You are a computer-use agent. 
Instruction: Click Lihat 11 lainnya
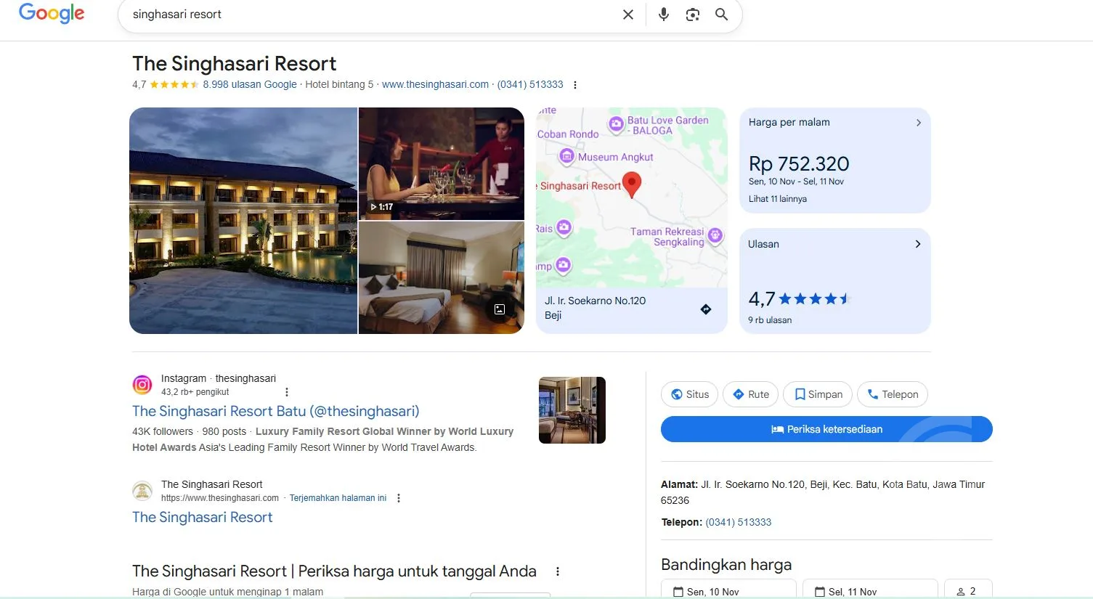[x=777, y=198]
